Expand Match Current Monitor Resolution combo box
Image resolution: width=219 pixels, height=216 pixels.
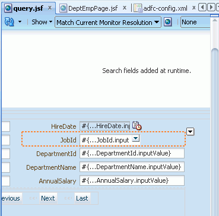[x=108, y=22]
